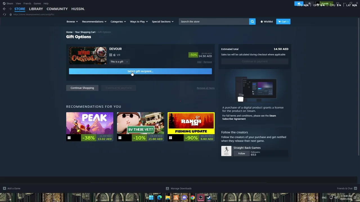Viewport: 360px width, 202px height.
Task: Reload the store page
Action: (4, 14)
